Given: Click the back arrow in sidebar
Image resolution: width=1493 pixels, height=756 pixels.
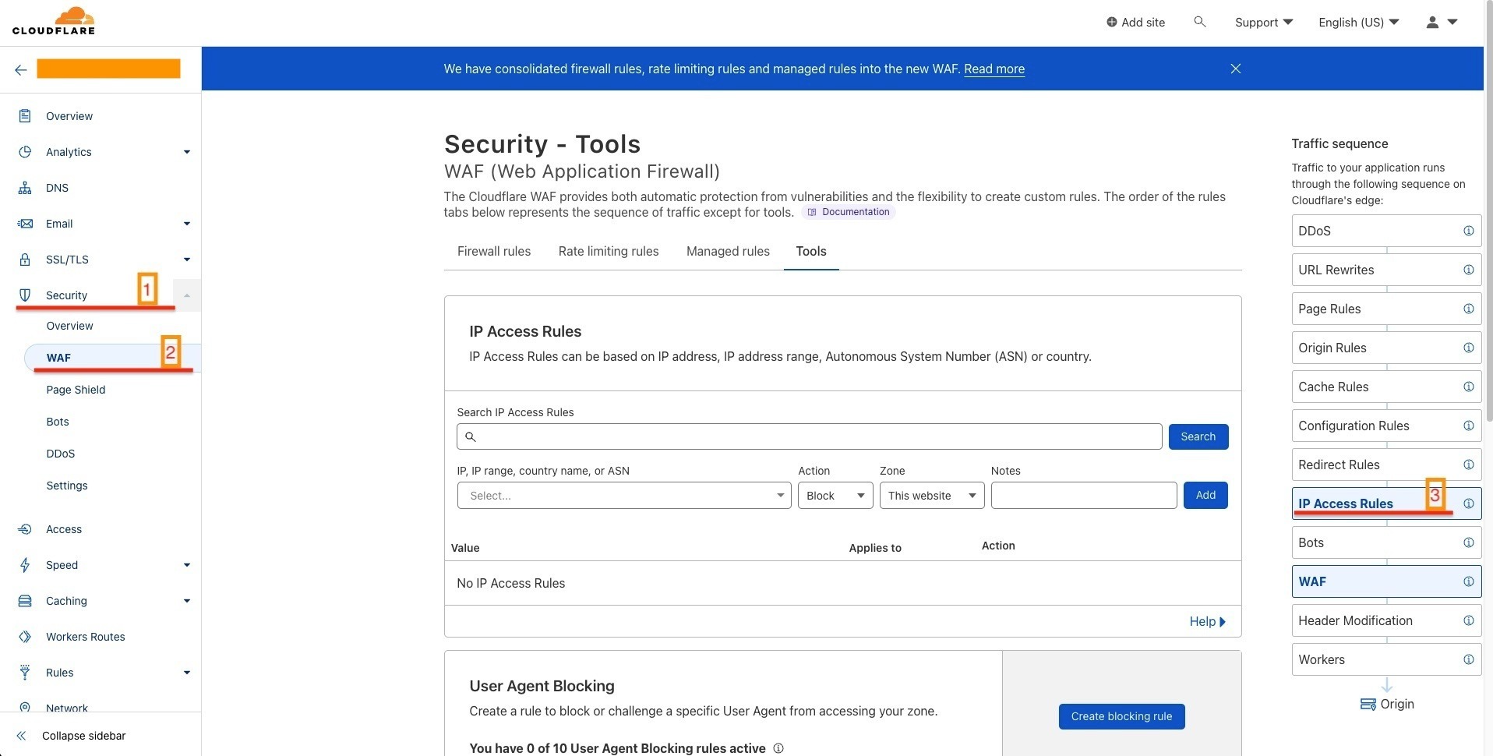Looking at the screenshot, I should pyautogui.click(x=21, y=69).
